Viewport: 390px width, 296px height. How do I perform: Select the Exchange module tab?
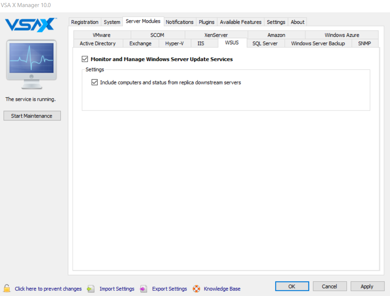[x=141, y=44]
